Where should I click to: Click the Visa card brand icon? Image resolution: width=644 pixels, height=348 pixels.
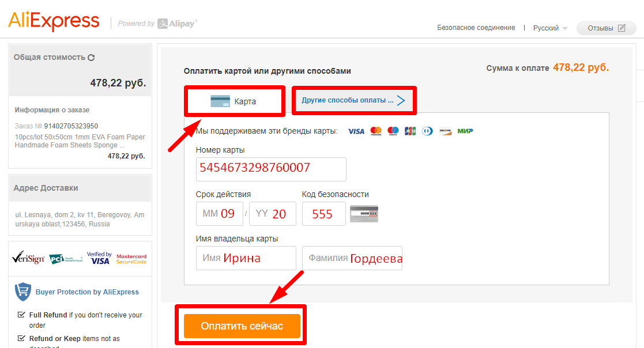356,131
